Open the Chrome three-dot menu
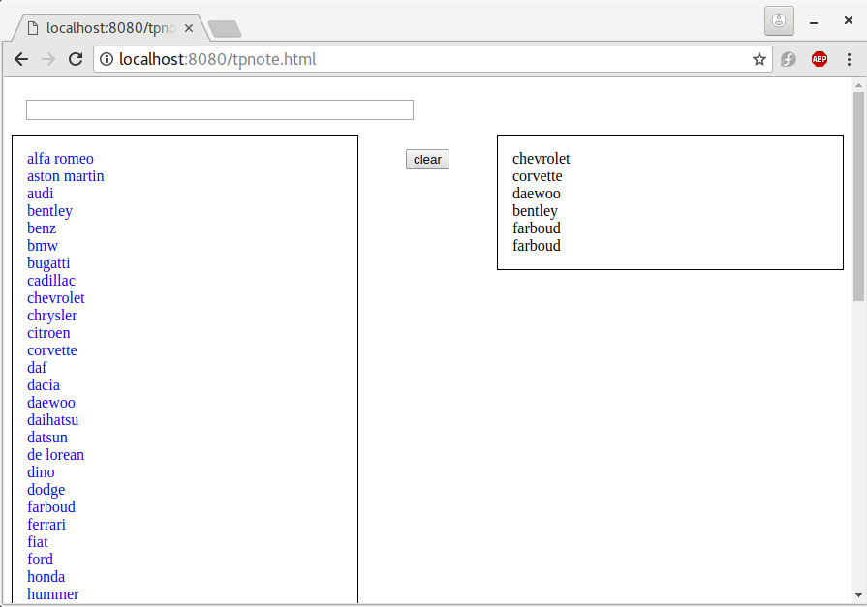Screen dimensions: 867x607 click(x=849, y=59)
